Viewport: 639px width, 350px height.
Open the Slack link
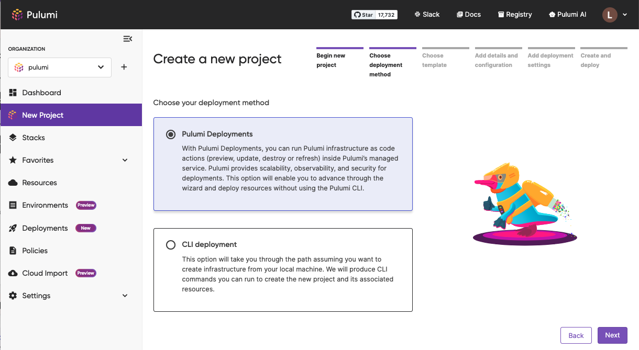pyautogui.click(x=427, y=15)
